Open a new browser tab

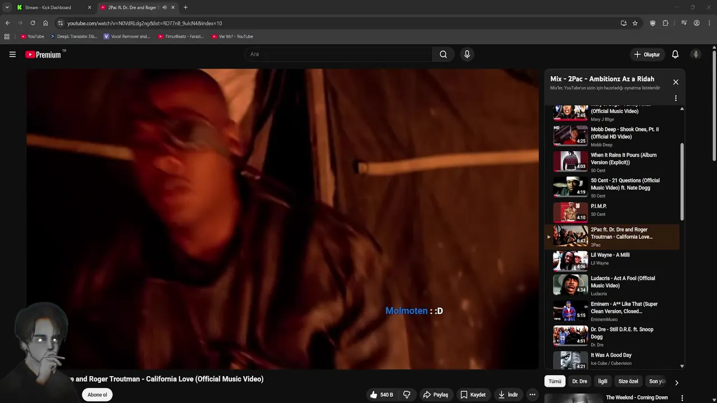click(185, 7)
